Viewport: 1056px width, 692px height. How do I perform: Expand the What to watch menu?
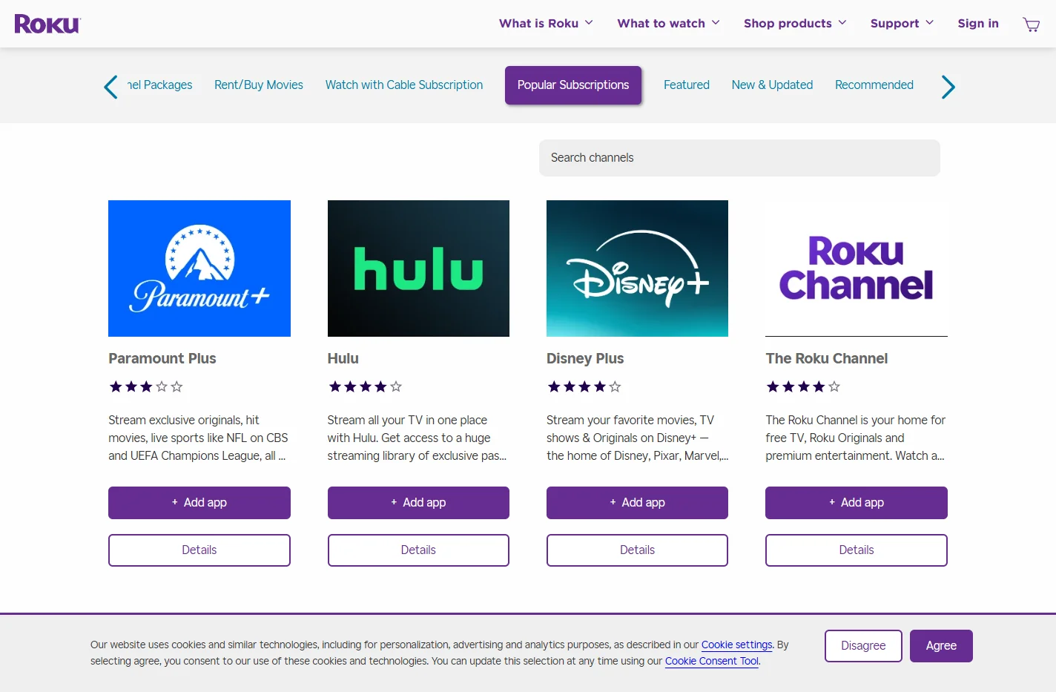(x=668, y=23)
